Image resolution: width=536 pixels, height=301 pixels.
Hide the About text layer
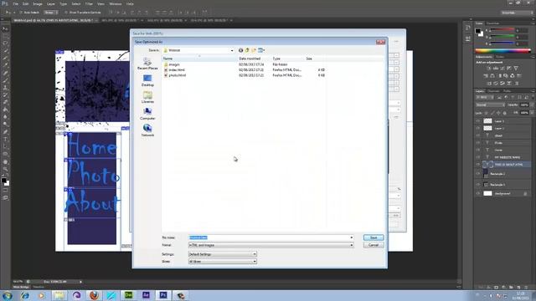point(478,135)
